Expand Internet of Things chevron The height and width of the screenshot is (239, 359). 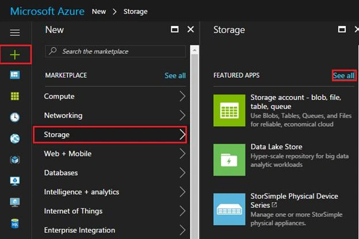(x=183, y=211)
